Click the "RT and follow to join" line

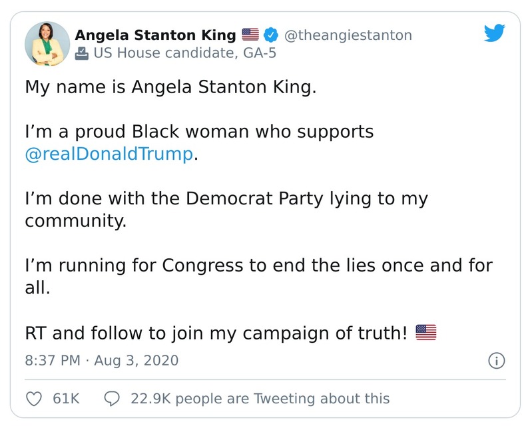[x=216, y=331]
